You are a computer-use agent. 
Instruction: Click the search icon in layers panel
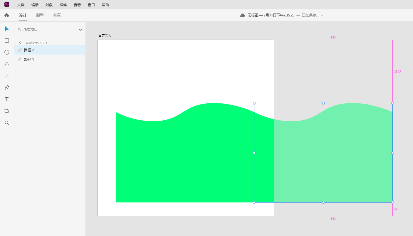point(19,29)
